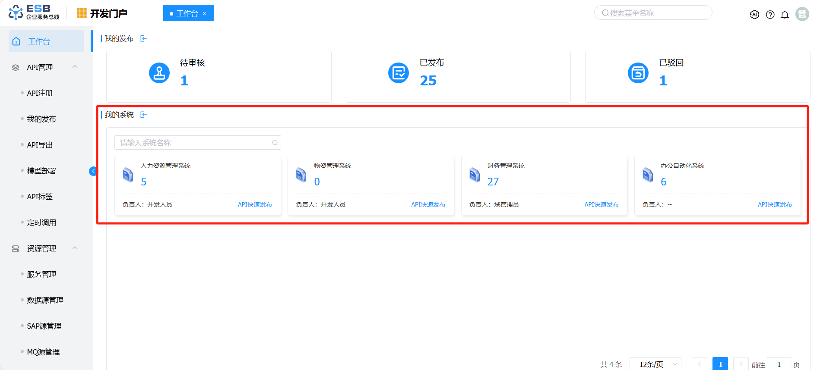This screenshot has height=370, width=820.
Task: Open the API注册 menu item
Action: [x=40, y=93]
